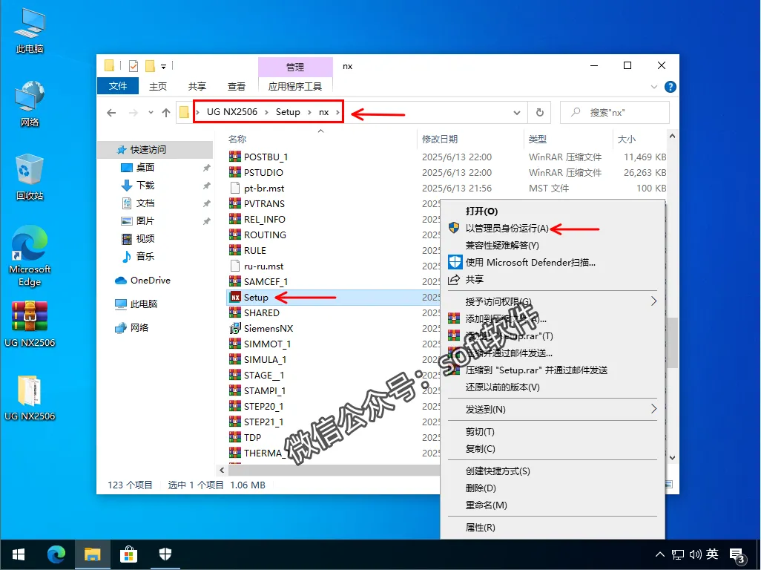Switch to the View ribbon tab

(x=237, y=86)
